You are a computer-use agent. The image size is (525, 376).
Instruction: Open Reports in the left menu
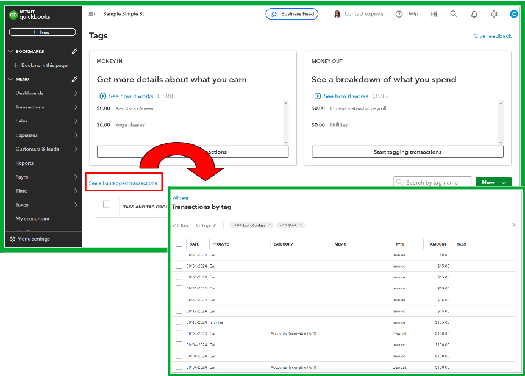(24, 163)
